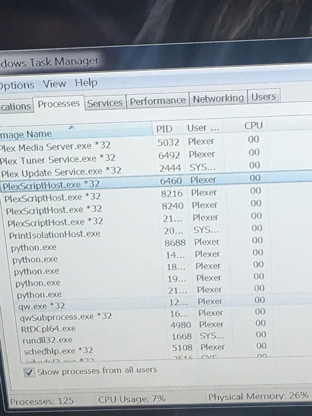Open the Options menu
Image resolution: width=312 pixels, height=416 pixels.
pyautogui.click(x=17, y=86)
